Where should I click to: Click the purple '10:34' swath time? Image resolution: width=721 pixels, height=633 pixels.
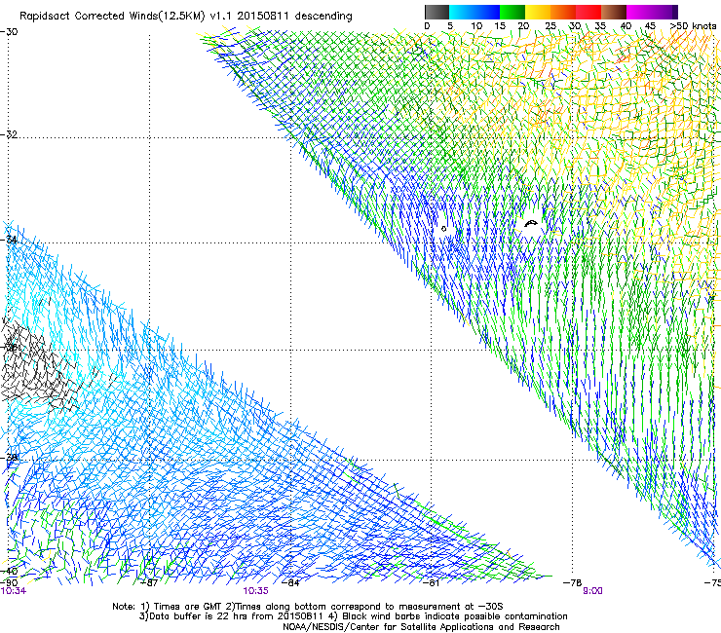14,591
